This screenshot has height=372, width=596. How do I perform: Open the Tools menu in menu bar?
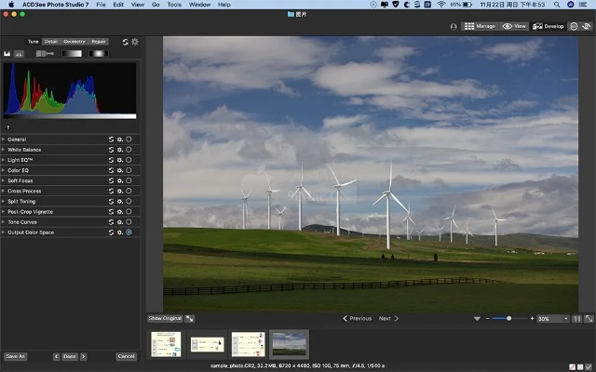coord(174,5)
